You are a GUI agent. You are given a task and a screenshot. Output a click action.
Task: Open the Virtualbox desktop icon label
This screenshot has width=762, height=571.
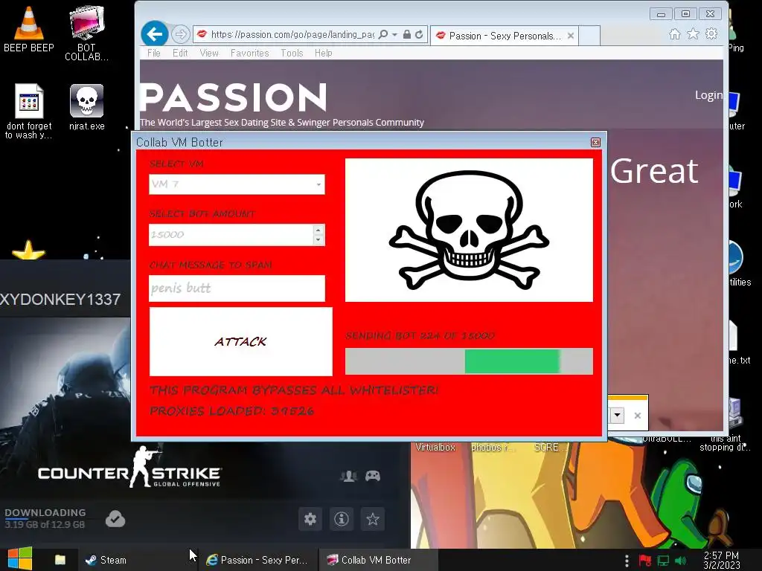435,447
